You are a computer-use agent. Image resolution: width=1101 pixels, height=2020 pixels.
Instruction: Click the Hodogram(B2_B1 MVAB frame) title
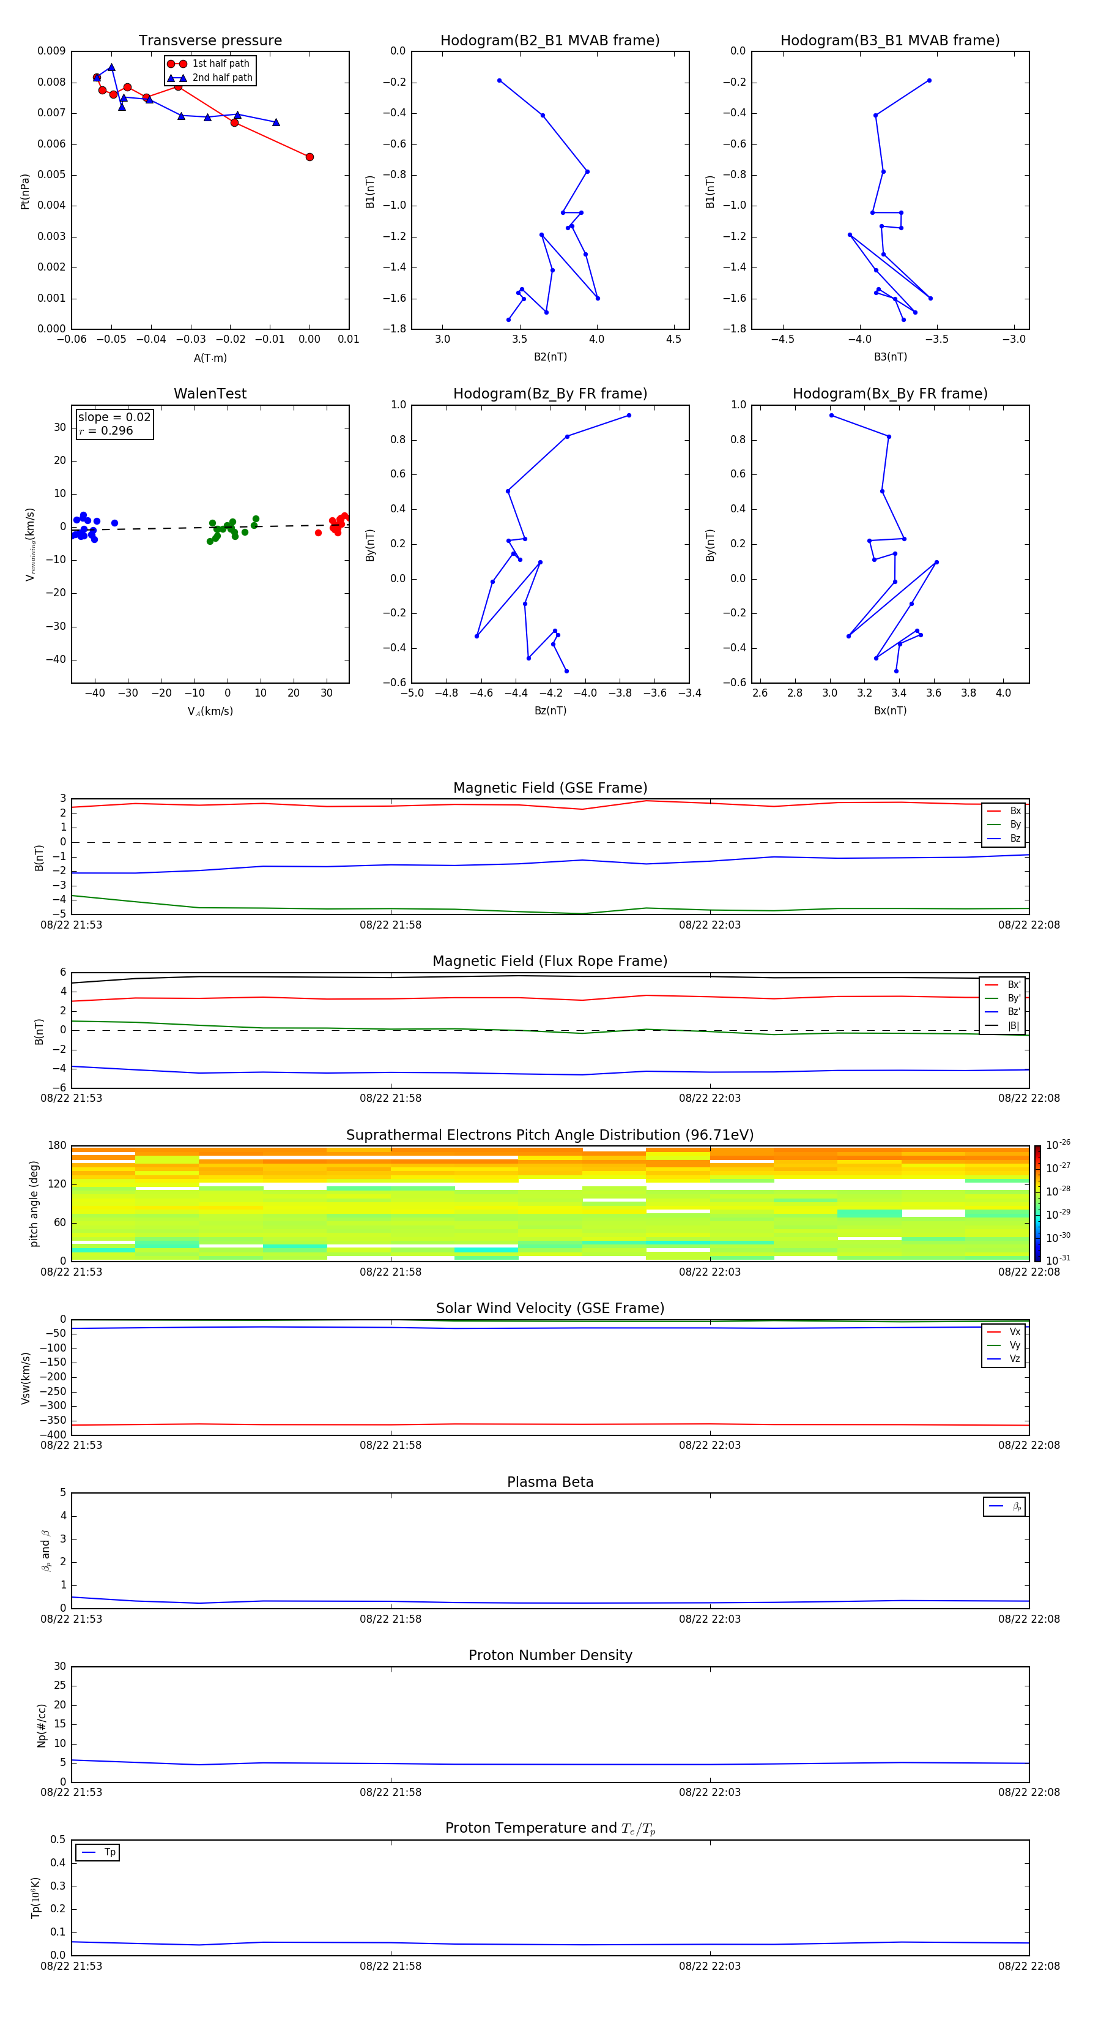[x=549, y=41]
